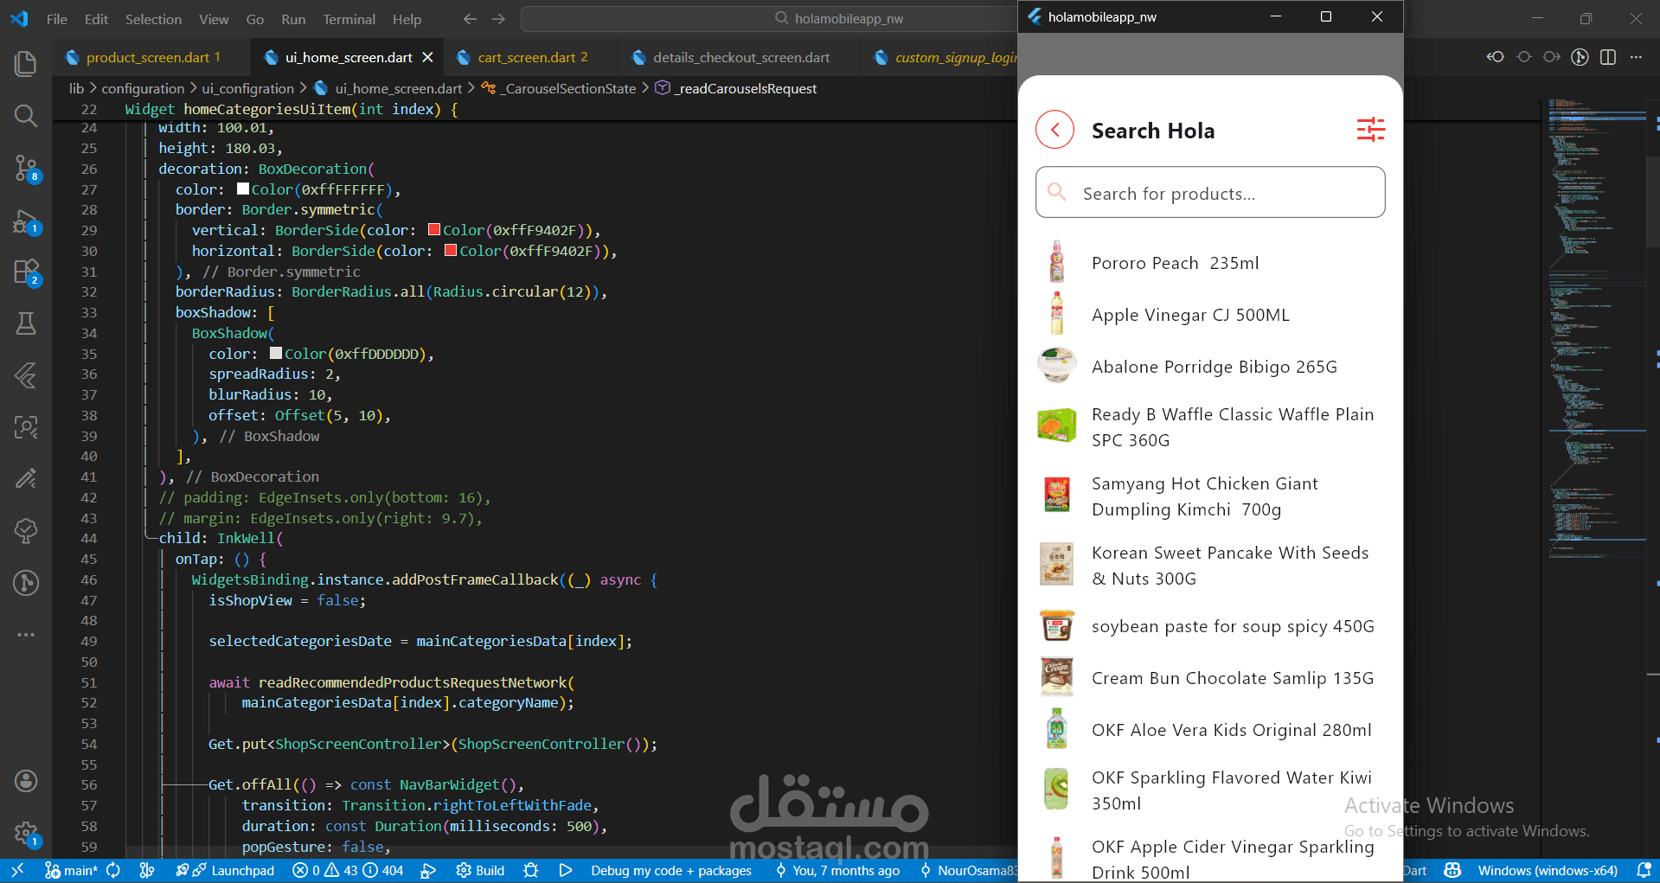Image resolution: width=1660 pixels, height=883 pixels.
Task: Tap the filter sliders icon in Search Hola
Action: pos(1371,130)
